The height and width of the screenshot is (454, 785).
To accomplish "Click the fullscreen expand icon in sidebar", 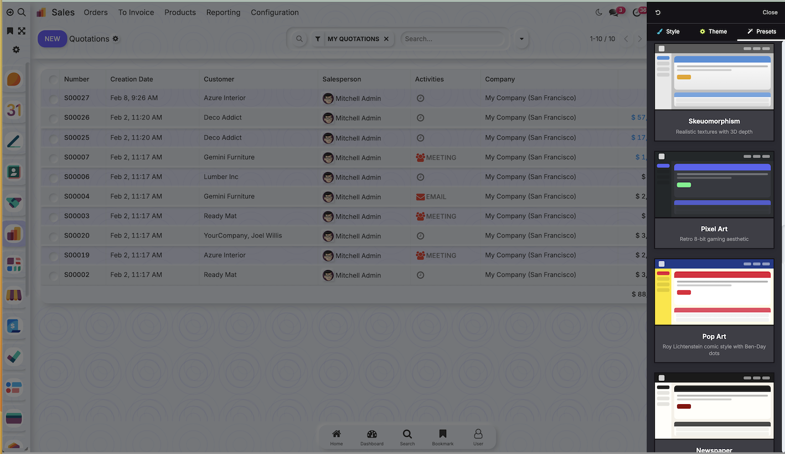I will pyautogui.click(x=22, y=31).
